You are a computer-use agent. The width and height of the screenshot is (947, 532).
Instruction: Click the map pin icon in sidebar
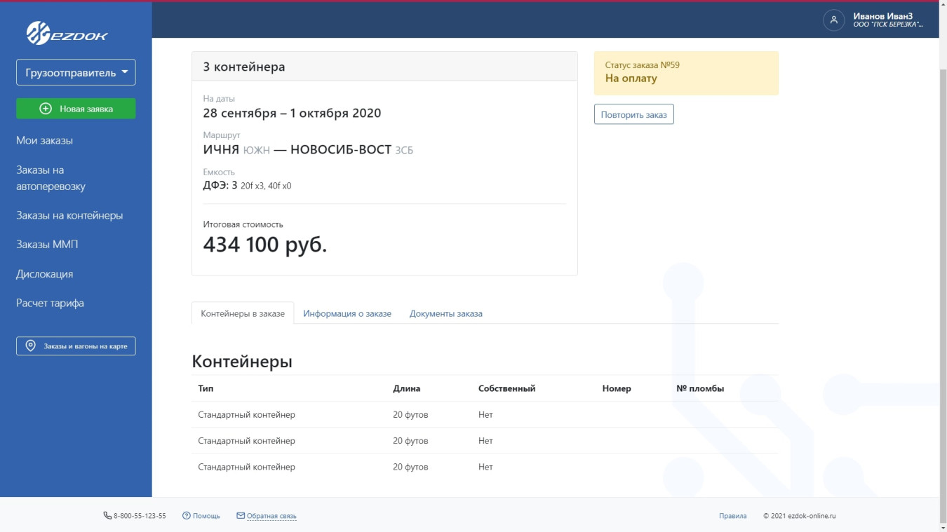[31, 346]
